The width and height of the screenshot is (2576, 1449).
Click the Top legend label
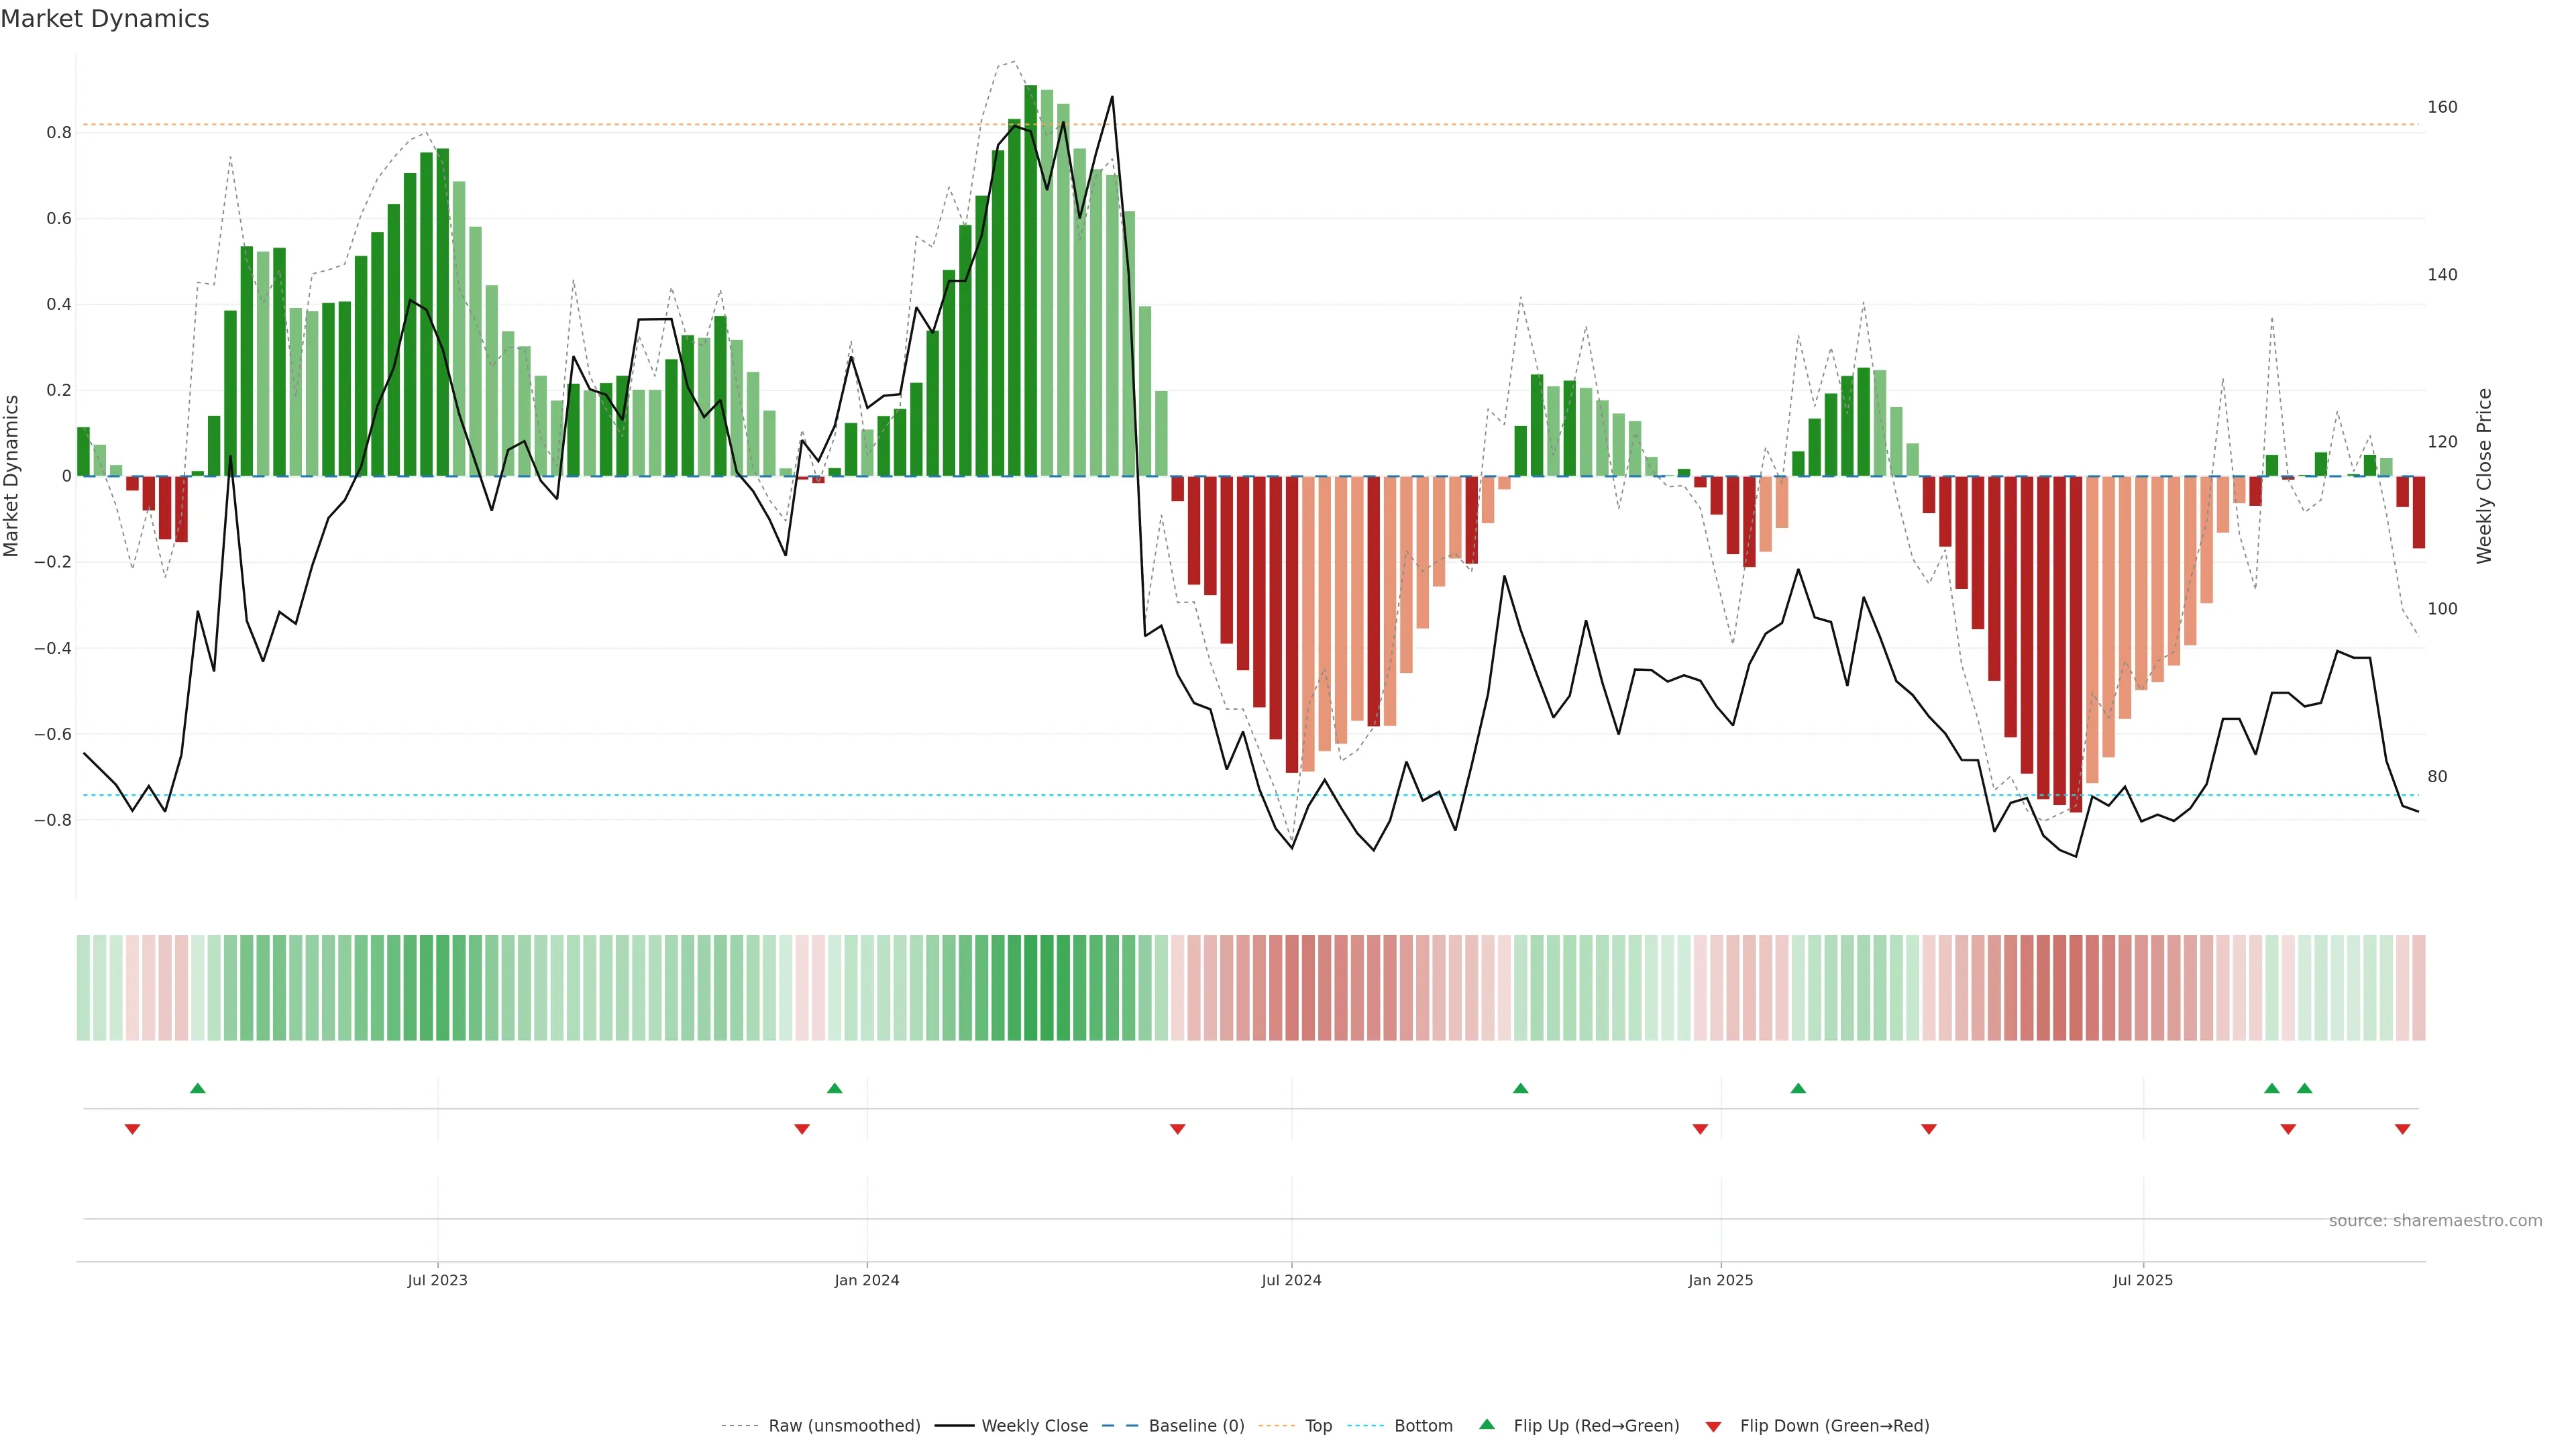[1318, 1426]
